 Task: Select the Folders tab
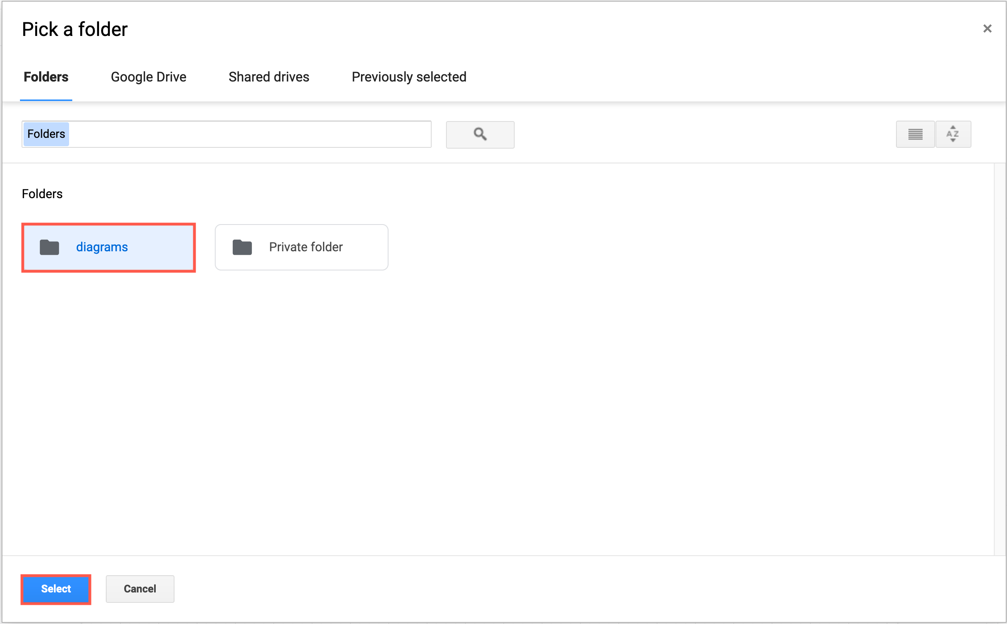point(46,77)
